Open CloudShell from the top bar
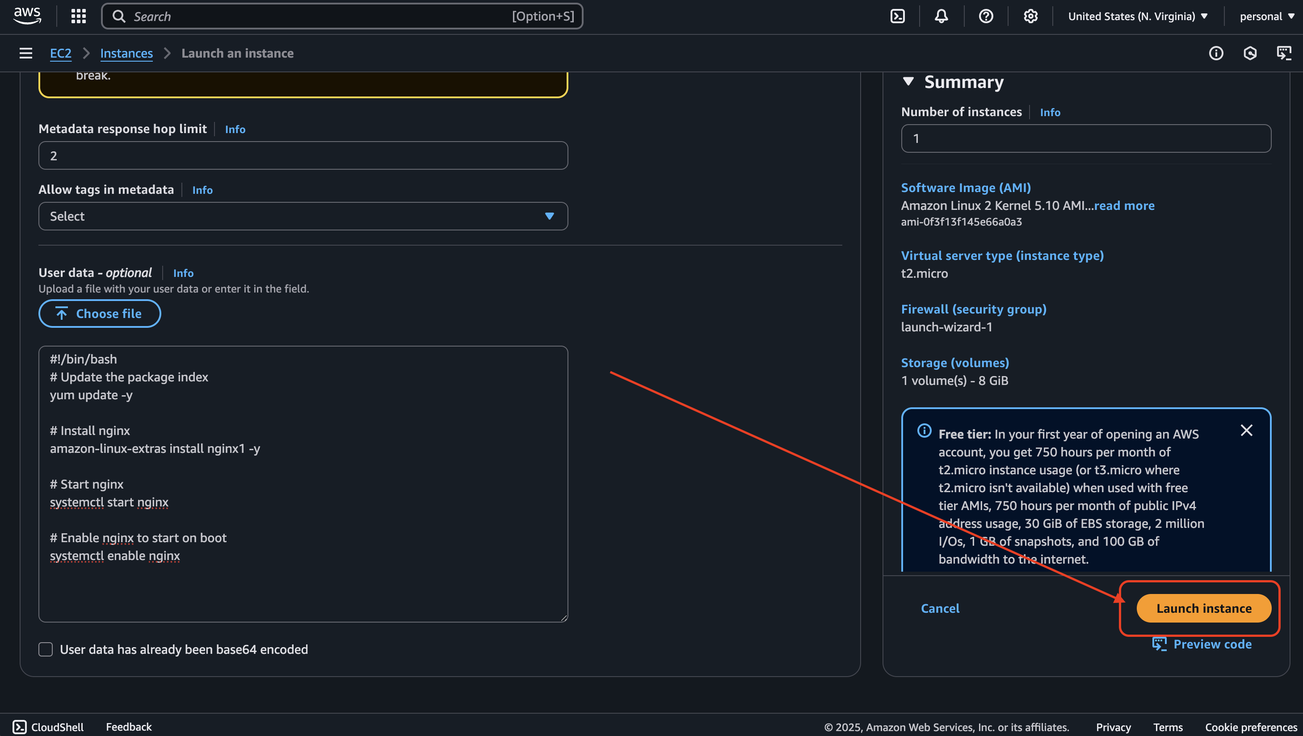Screen dimensions: 1303x736 pos(897,16)
